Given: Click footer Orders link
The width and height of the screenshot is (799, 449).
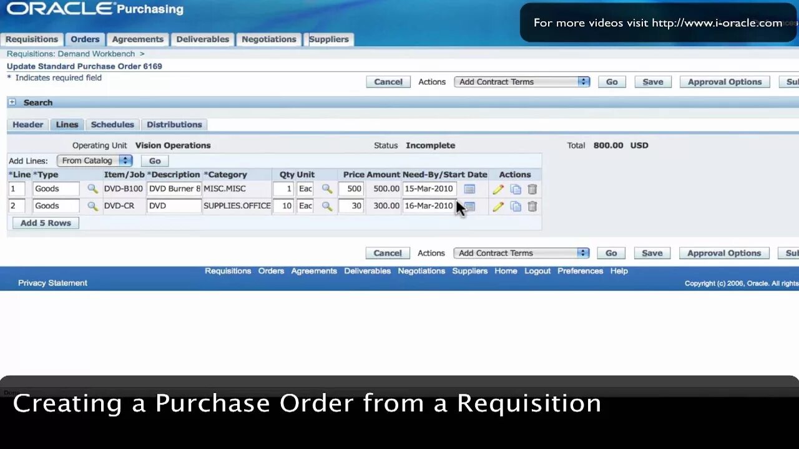Looking at the screenshot, I should tap(271, 271).
